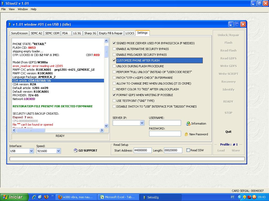Enable PRELOADER SECURITY BYPASS checkbox
Image resolution: width=269 pixels, height=201 pixels.
pyautogui.click(x=114, y=55)
